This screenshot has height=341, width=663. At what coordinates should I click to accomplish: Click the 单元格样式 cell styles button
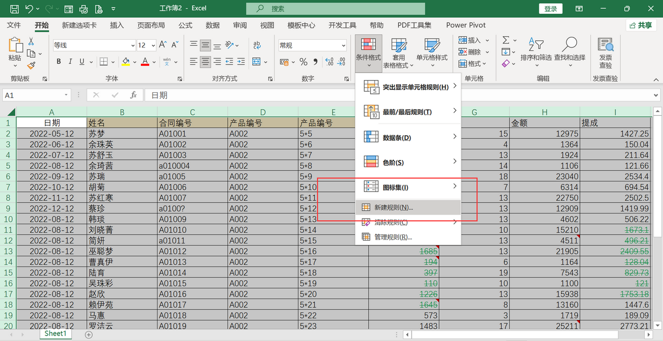pyautogui.click(x=432, y=51)
